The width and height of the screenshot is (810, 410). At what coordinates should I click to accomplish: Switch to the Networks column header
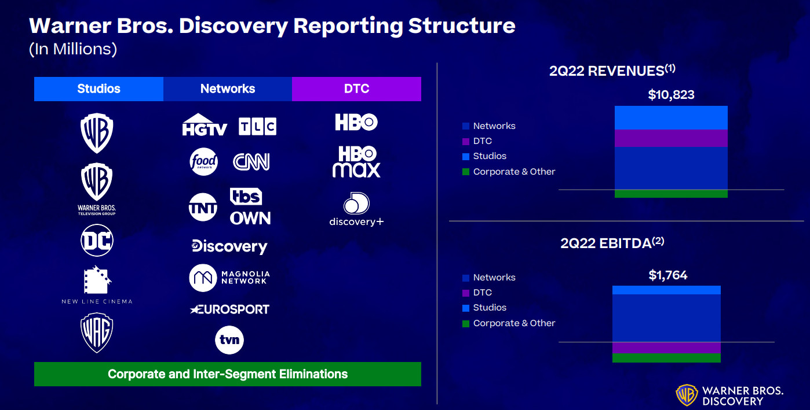click(x=228, y=89)
